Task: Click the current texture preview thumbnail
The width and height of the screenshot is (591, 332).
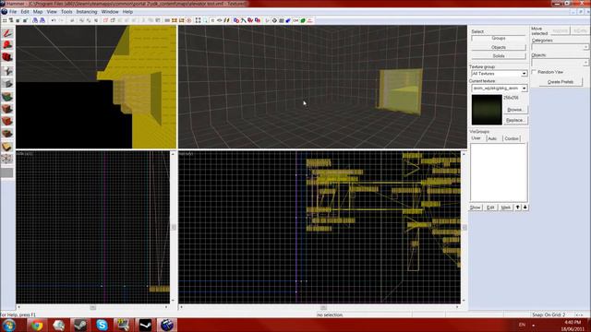Action: click(x=487, y=110)
